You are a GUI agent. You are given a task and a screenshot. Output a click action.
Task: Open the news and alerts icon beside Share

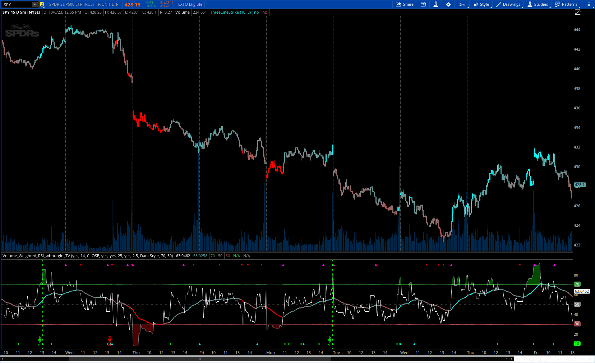pyautogui.click(x=423, y=4)
